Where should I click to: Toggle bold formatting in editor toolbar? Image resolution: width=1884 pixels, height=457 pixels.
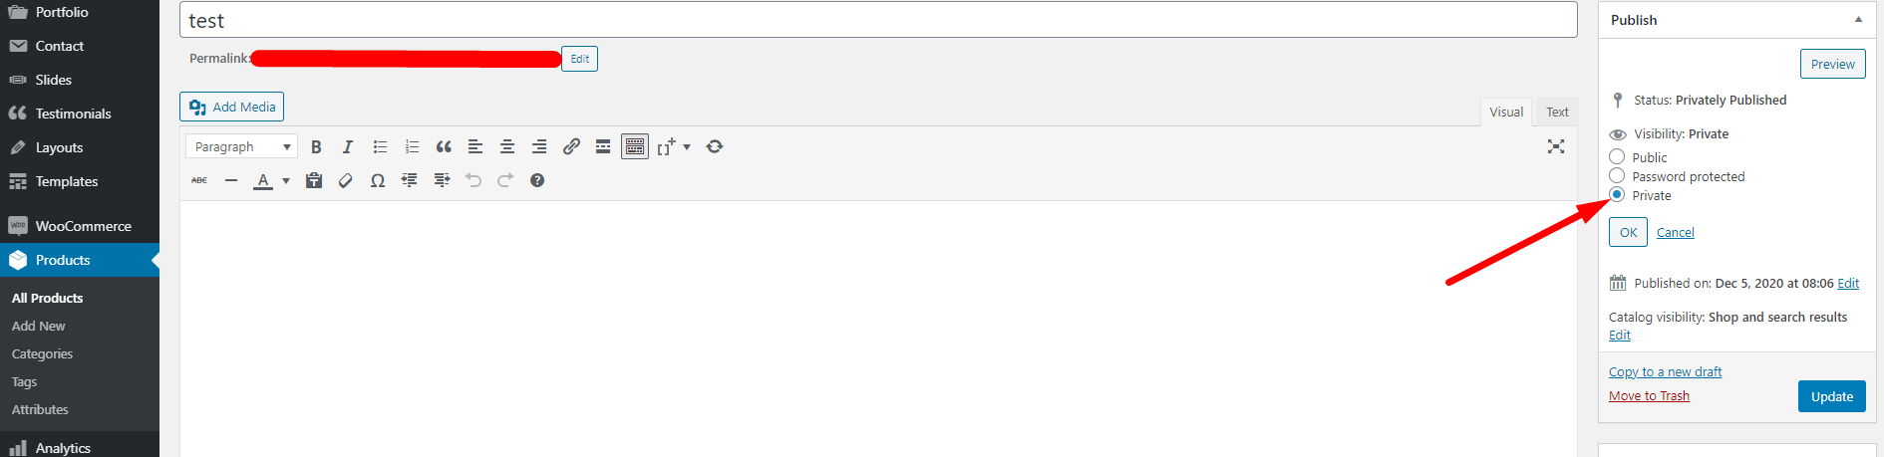316,146
